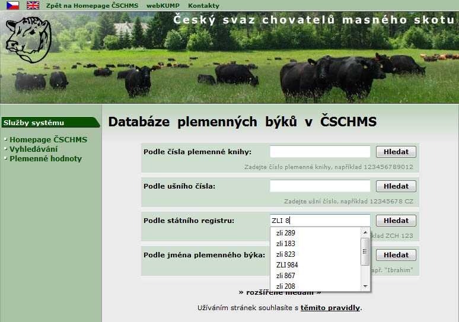Switch to English language flag
Screen dimensions: 459x322
pyautogui.click(x=33, y=5)
